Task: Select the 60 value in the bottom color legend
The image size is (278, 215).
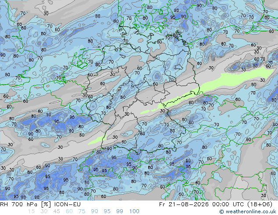Action: point(69,211)
